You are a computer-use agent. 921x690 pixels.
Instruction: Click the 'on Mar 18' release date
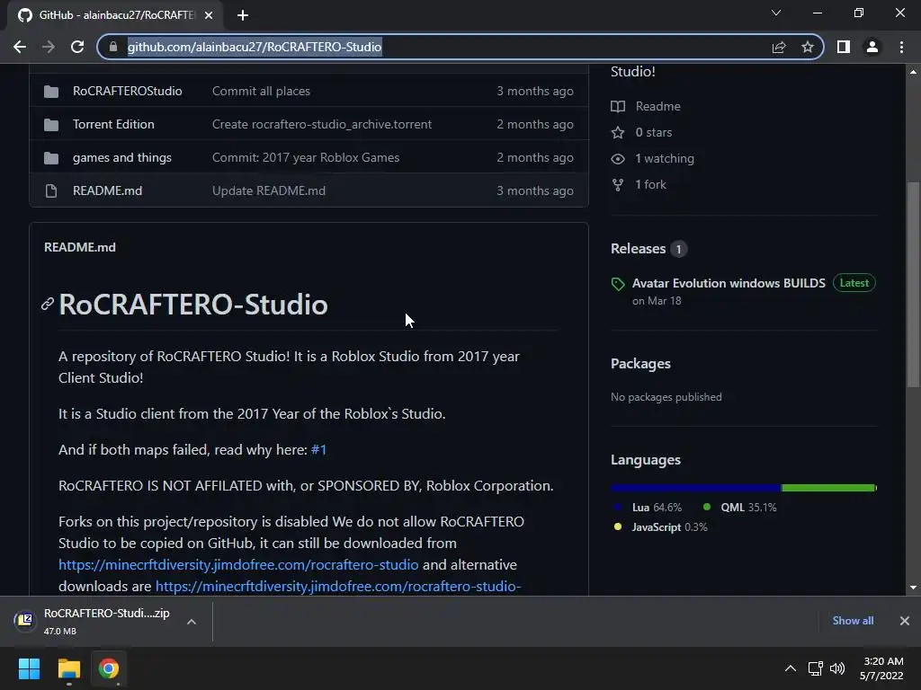[657, 301]
